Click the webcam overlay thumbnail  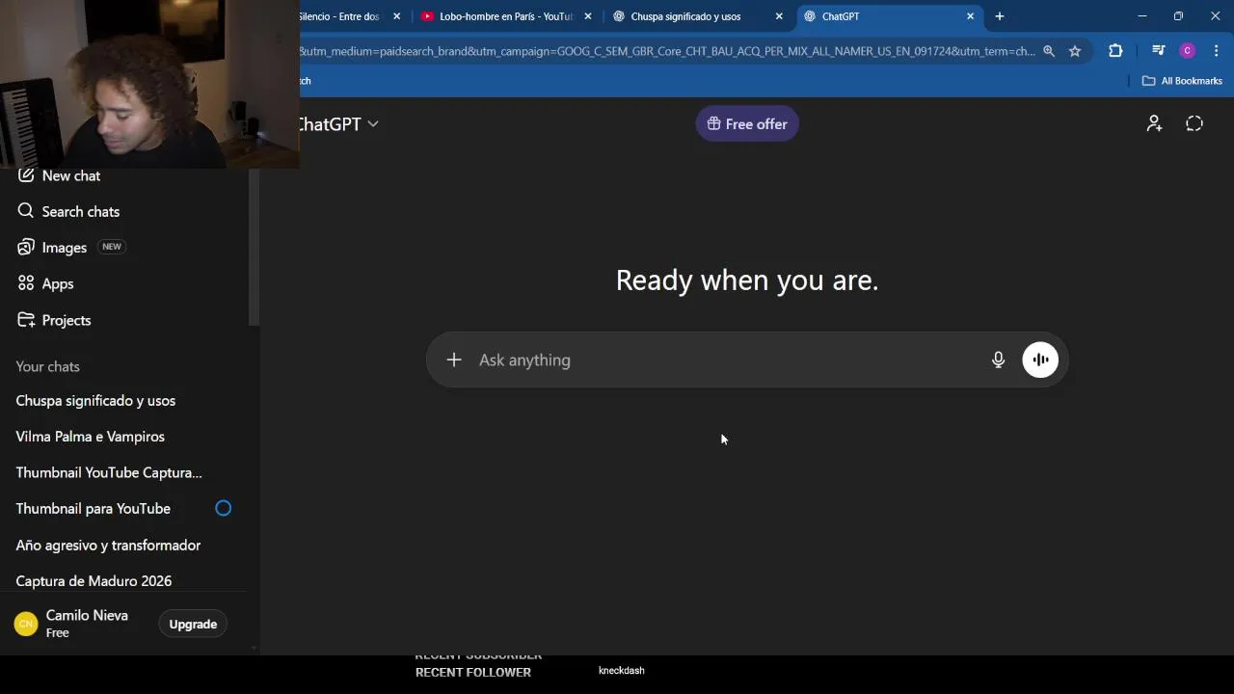click(x=149, y=84)
